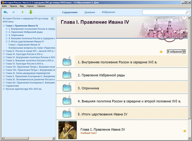Click the content scrollbar down arrow
This screenshot has height=141, width=192.
coord(189,138)
